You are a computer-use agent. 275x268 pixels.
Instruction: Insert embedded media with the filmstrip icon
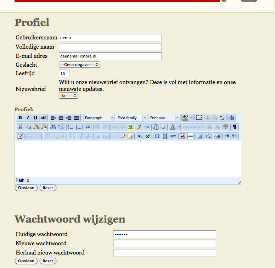(165, 136)
